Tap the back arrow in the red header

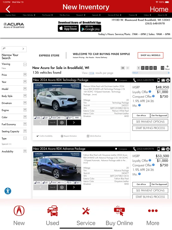point(8,9)
